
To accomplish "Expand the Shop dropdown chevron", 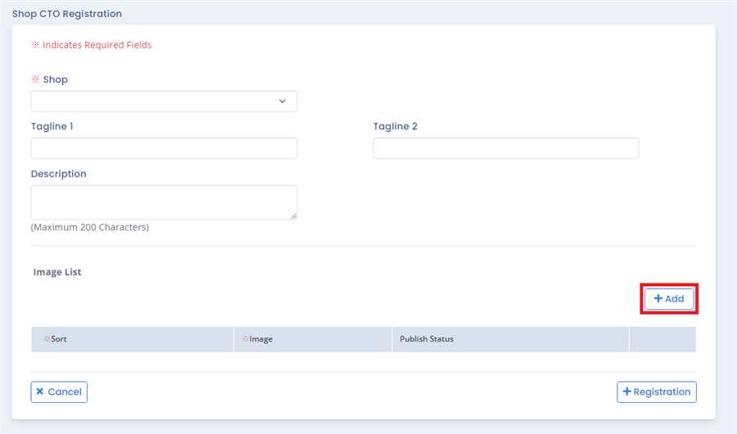I will (283, 101).
